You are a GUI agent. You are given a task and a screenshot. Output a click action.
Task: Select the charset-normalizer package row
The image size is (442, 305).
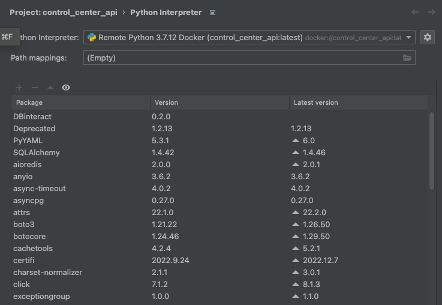point(220,272)
